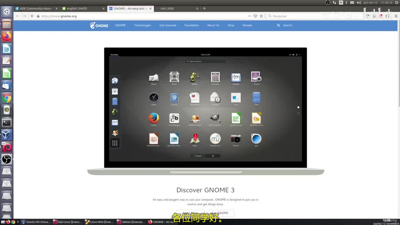Viewport: 400px width, 225px height.
Task: Launch Firefox from the dock
Action: tap(7, 36)
